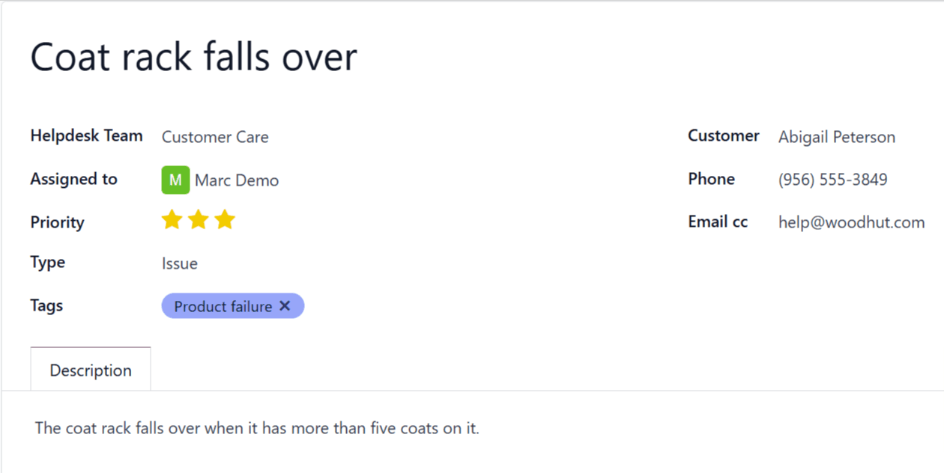Select the third priority star

225,220
